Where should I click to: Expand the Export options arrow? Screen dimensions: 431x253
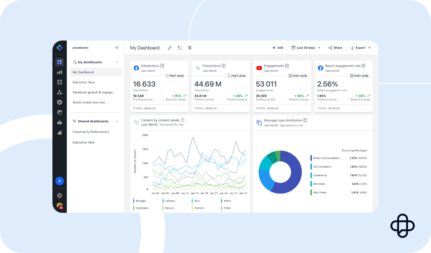[x=369, y=47]
